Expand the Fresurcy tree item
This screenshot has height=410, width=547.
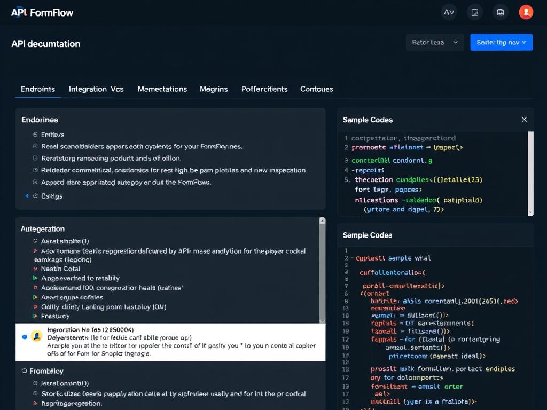35,316
